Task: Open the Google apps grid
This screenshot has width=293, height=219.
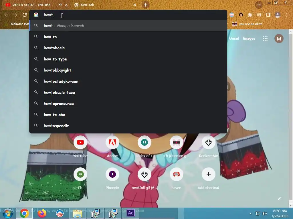Action: pos(265,38)
